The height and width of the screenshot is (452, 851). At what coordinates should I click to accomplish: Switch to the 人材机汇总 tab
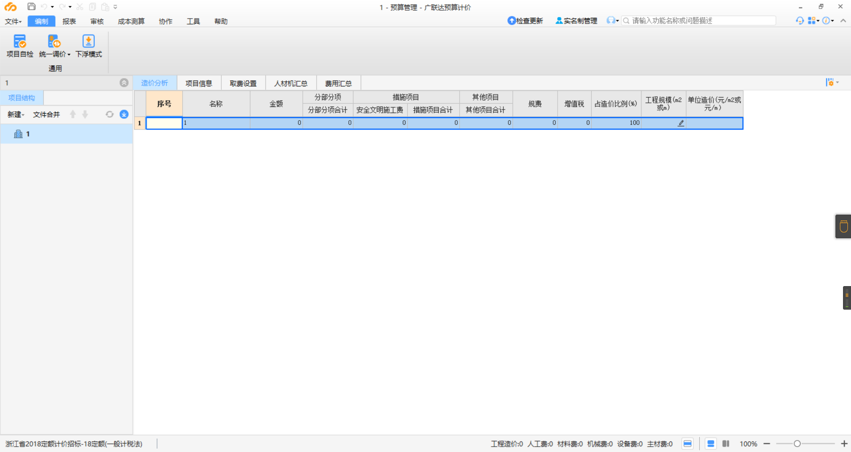pos(291,83)
